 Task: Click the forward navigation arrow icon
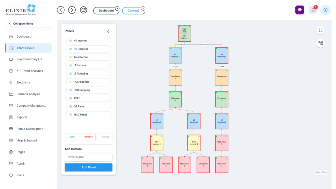(72, 10)
